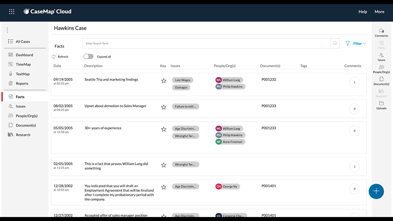Image resolution: width=393 pixels, height=221 pixels.
Task: Open Comments panel in right sidebar
Action: [381, 33]
